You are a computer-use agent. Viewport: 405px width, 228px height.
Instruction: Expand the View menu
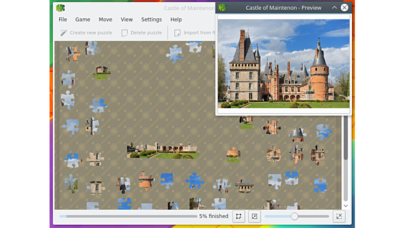[x=127, y=19]
